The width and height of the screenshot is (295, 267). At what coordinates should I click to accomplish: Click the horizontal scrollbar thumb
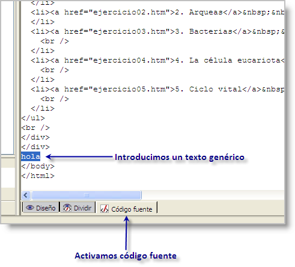tap(87, 195)
